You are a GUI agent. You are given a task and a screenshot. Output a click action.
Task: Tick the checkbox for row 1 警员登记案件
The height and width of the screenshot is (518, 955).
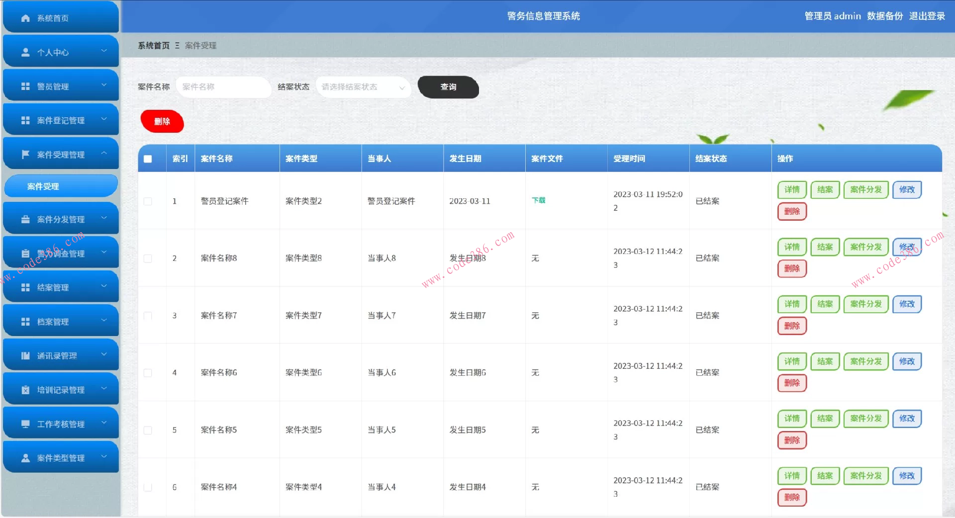tap(147, 201)
